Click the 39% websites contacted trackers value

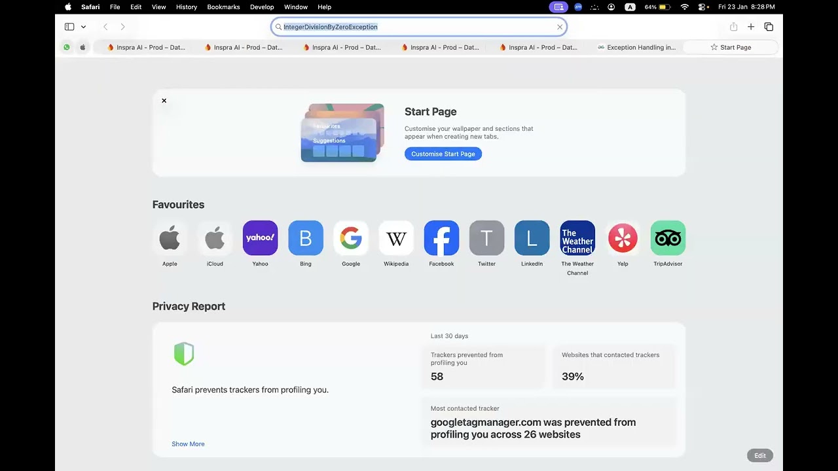tap(573, 377)
